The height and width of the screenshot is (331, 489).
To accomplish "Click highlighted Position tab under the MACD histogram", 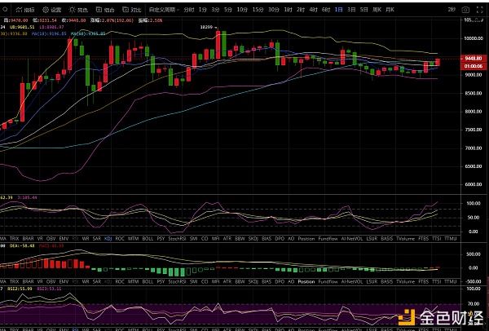I will pos(306,282).
